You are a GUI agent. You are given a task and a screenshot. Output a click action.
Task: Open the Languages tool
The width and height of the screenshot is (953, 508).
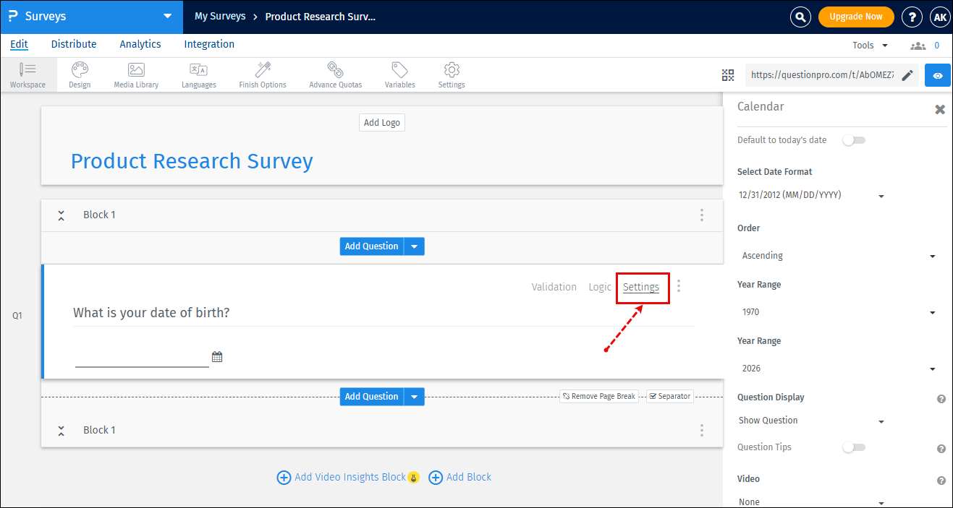point(198,74)
